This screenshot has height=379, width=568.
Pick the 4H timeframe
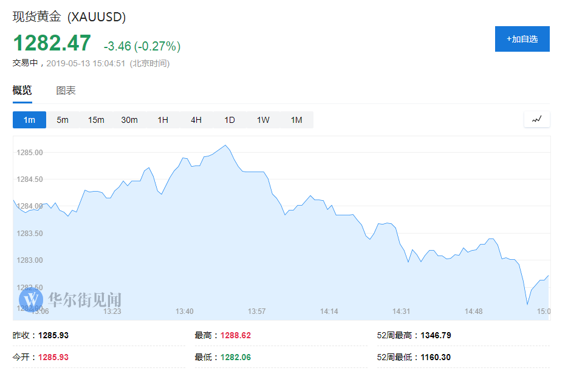(196, 120)
